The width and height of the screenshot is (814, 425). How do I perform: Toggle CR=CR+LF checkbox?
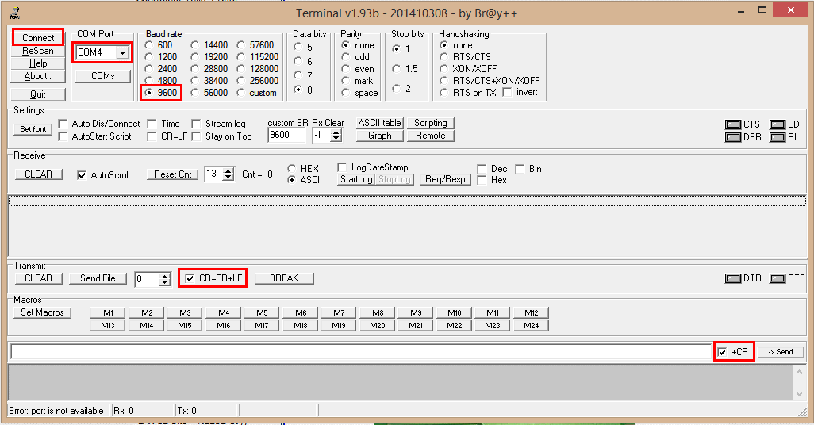click(190, 278)
